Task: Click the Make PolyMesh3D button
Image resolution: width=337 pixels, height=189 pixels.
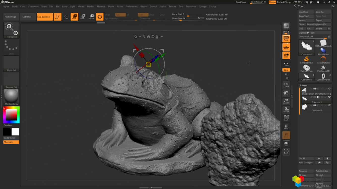Action: tap(316, 24)
